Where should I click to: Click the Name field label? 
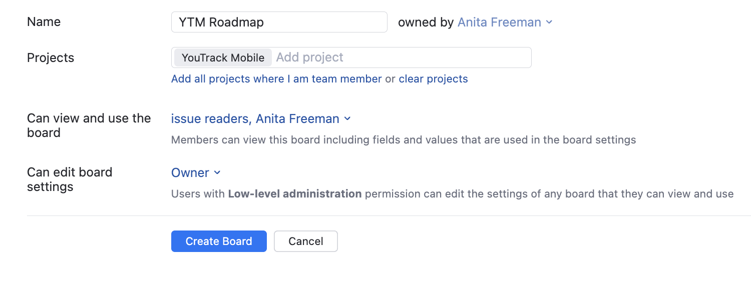pyautogui.click(x=44, y=22)
